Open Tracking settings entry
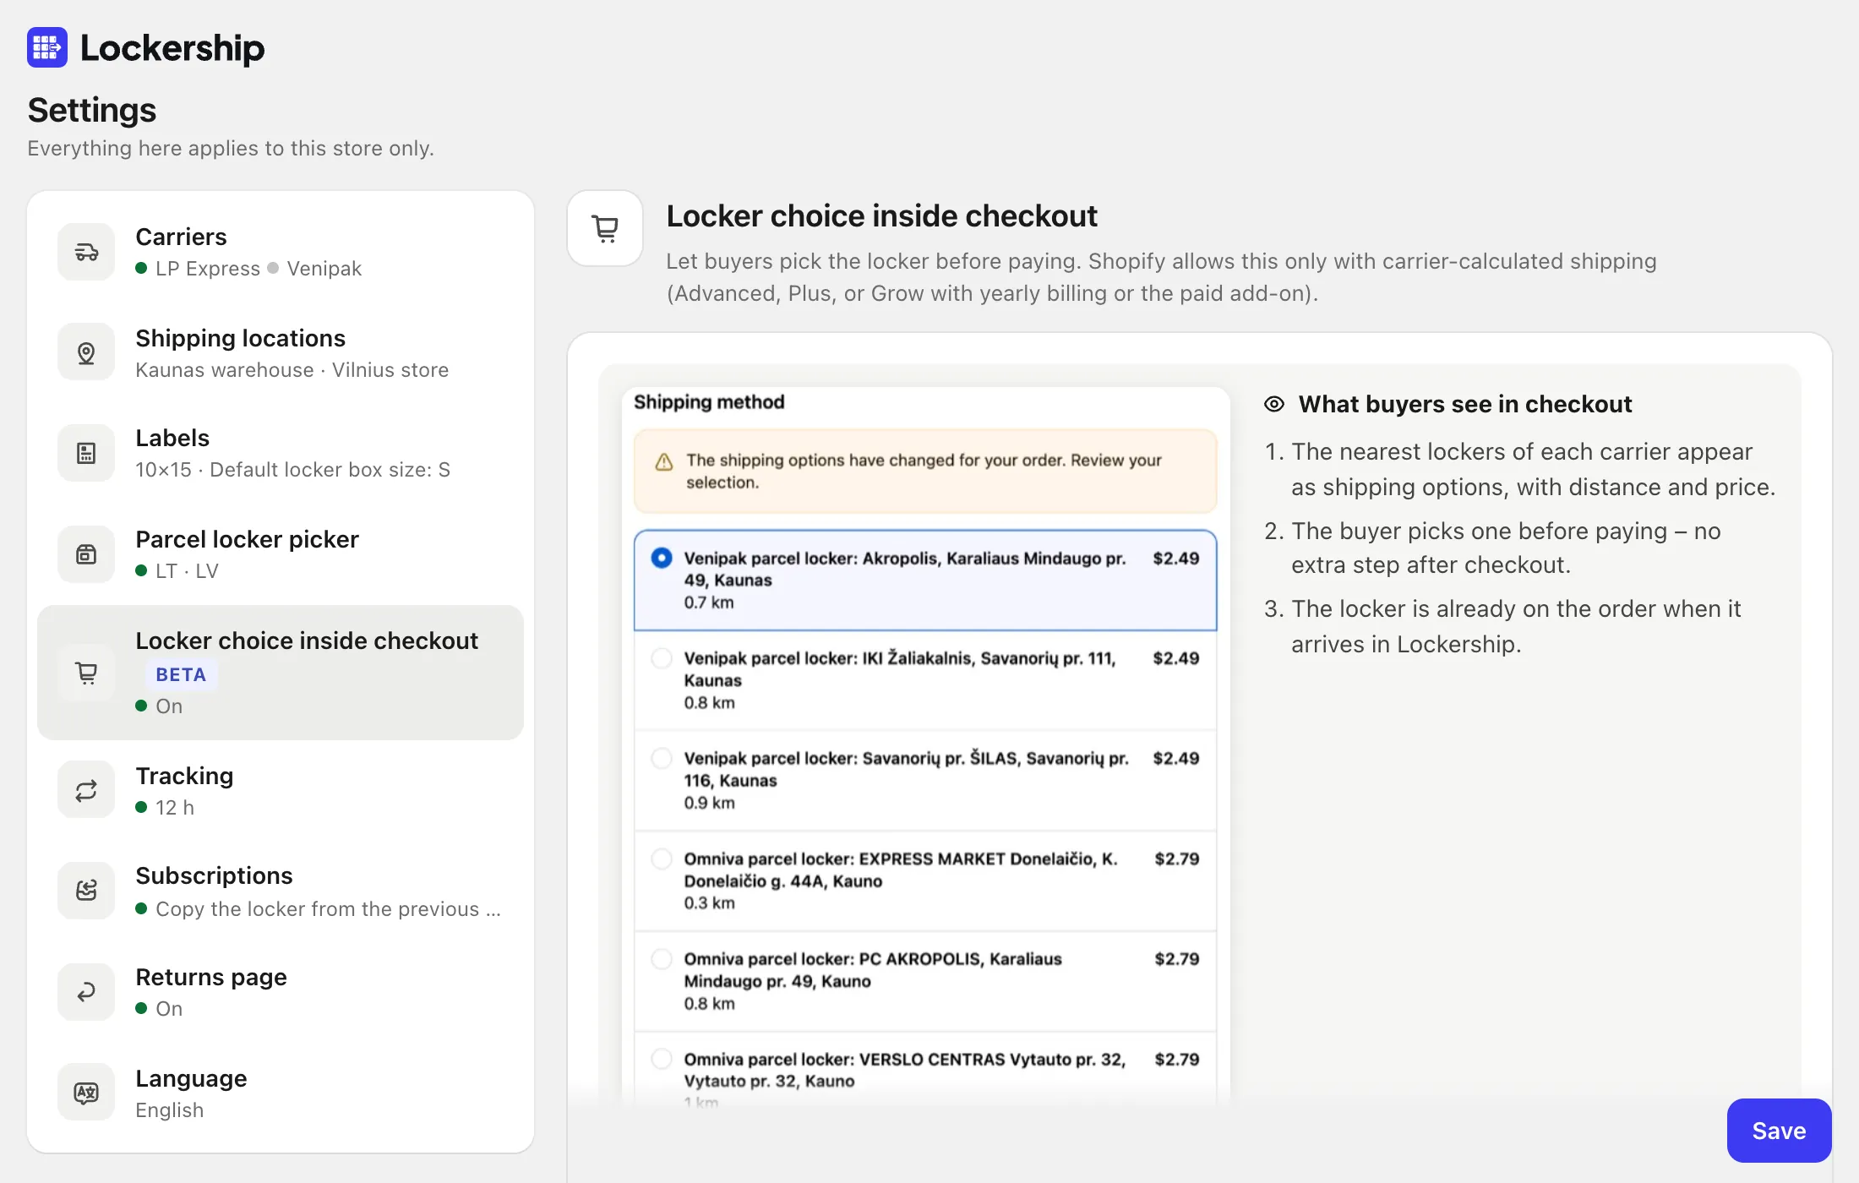Viewport: 1859px width, 1183px height. point(281,791)
